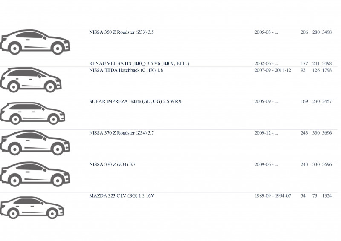
Task: Click the Subaru Impreza Estate car icon
Action: click(33, 113)
